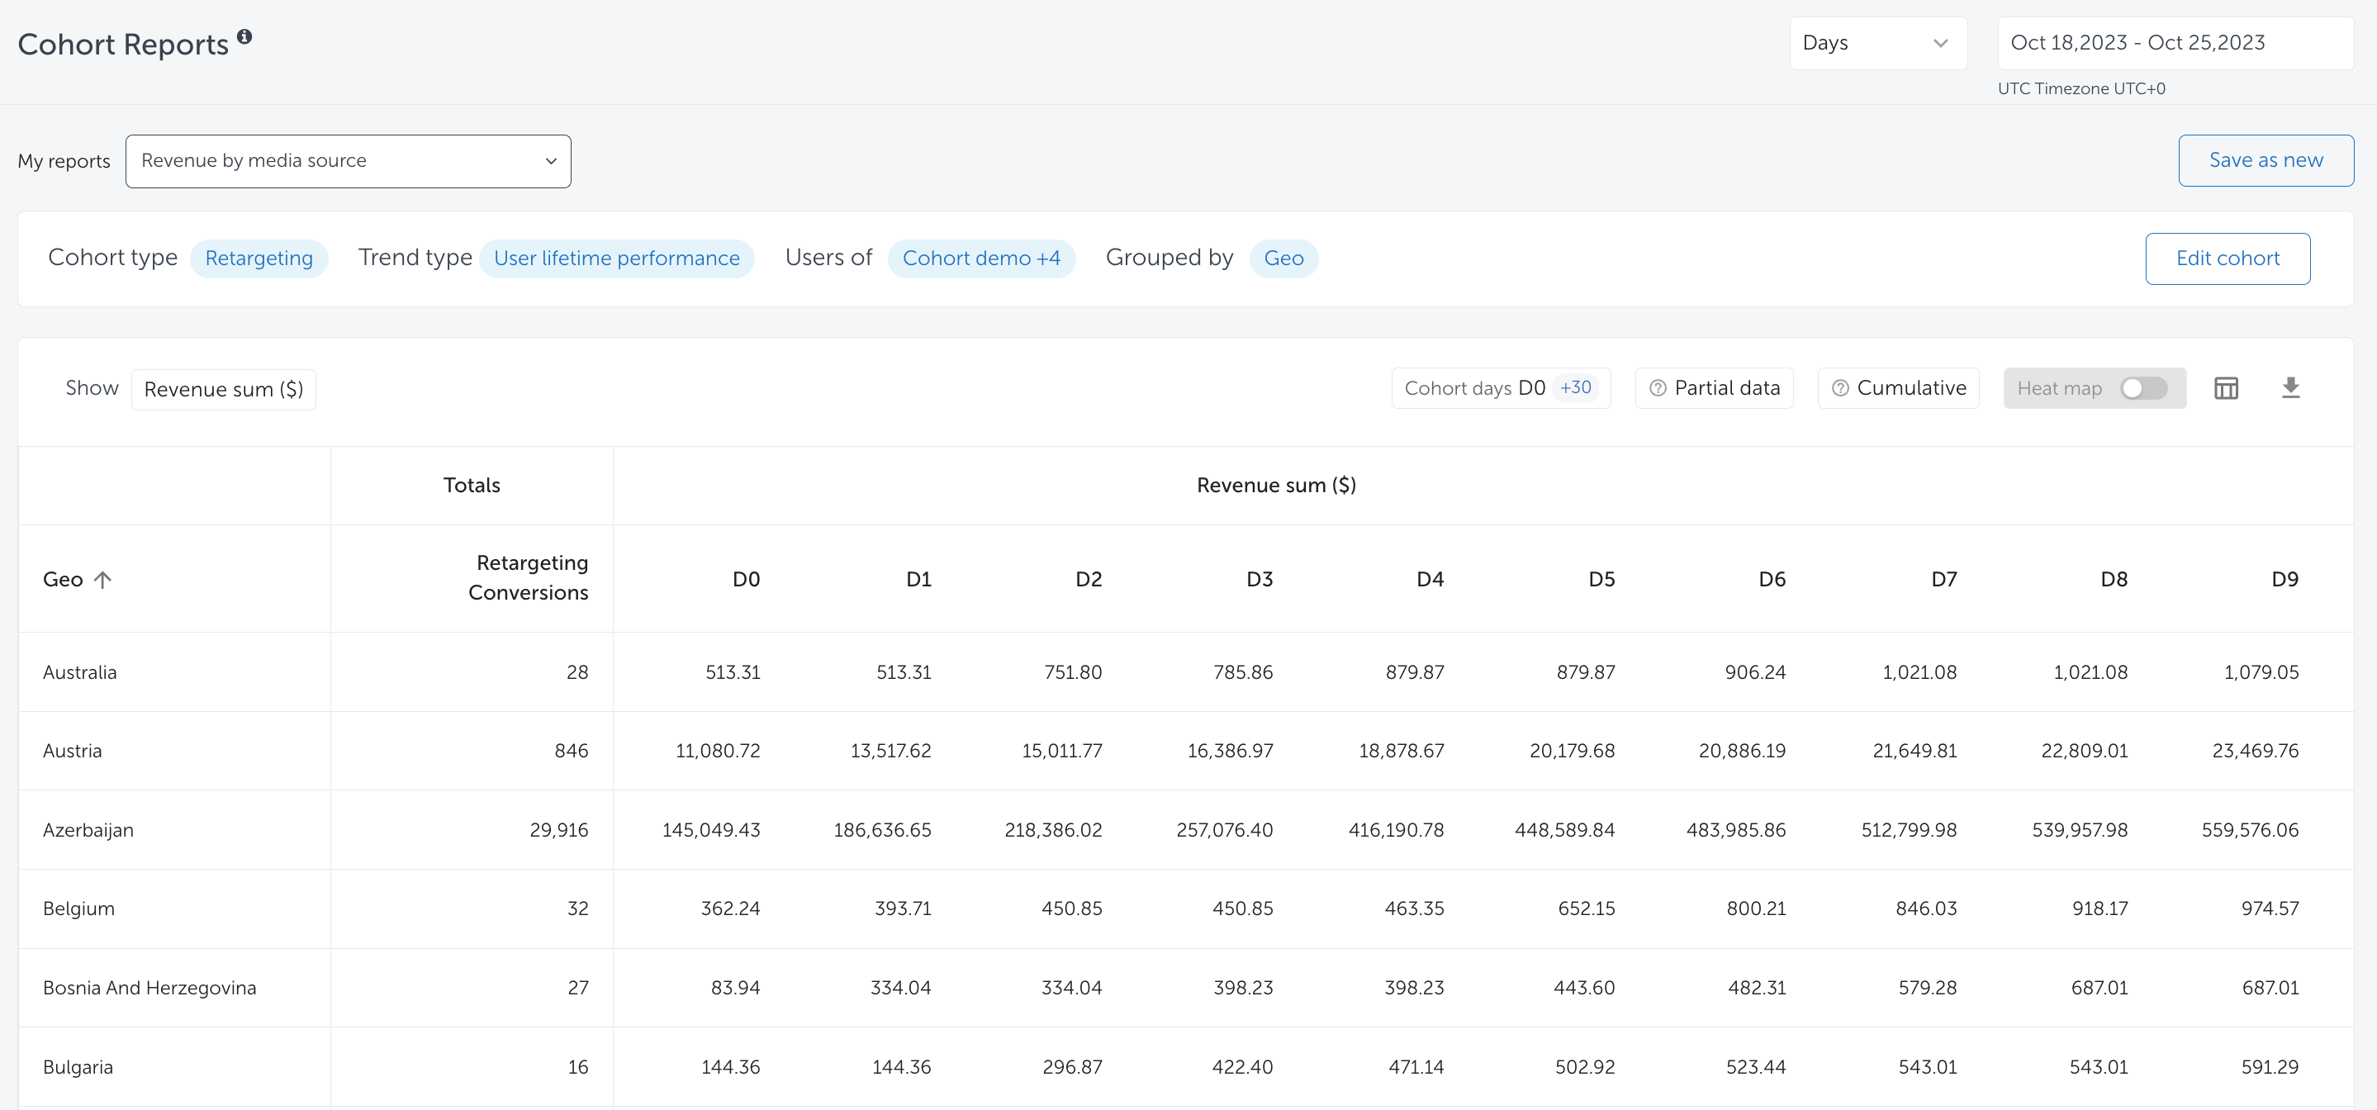Click the Cohort demo +4 chip
This screenshot has height=1110, width=2377.
(x=981, y=259)
